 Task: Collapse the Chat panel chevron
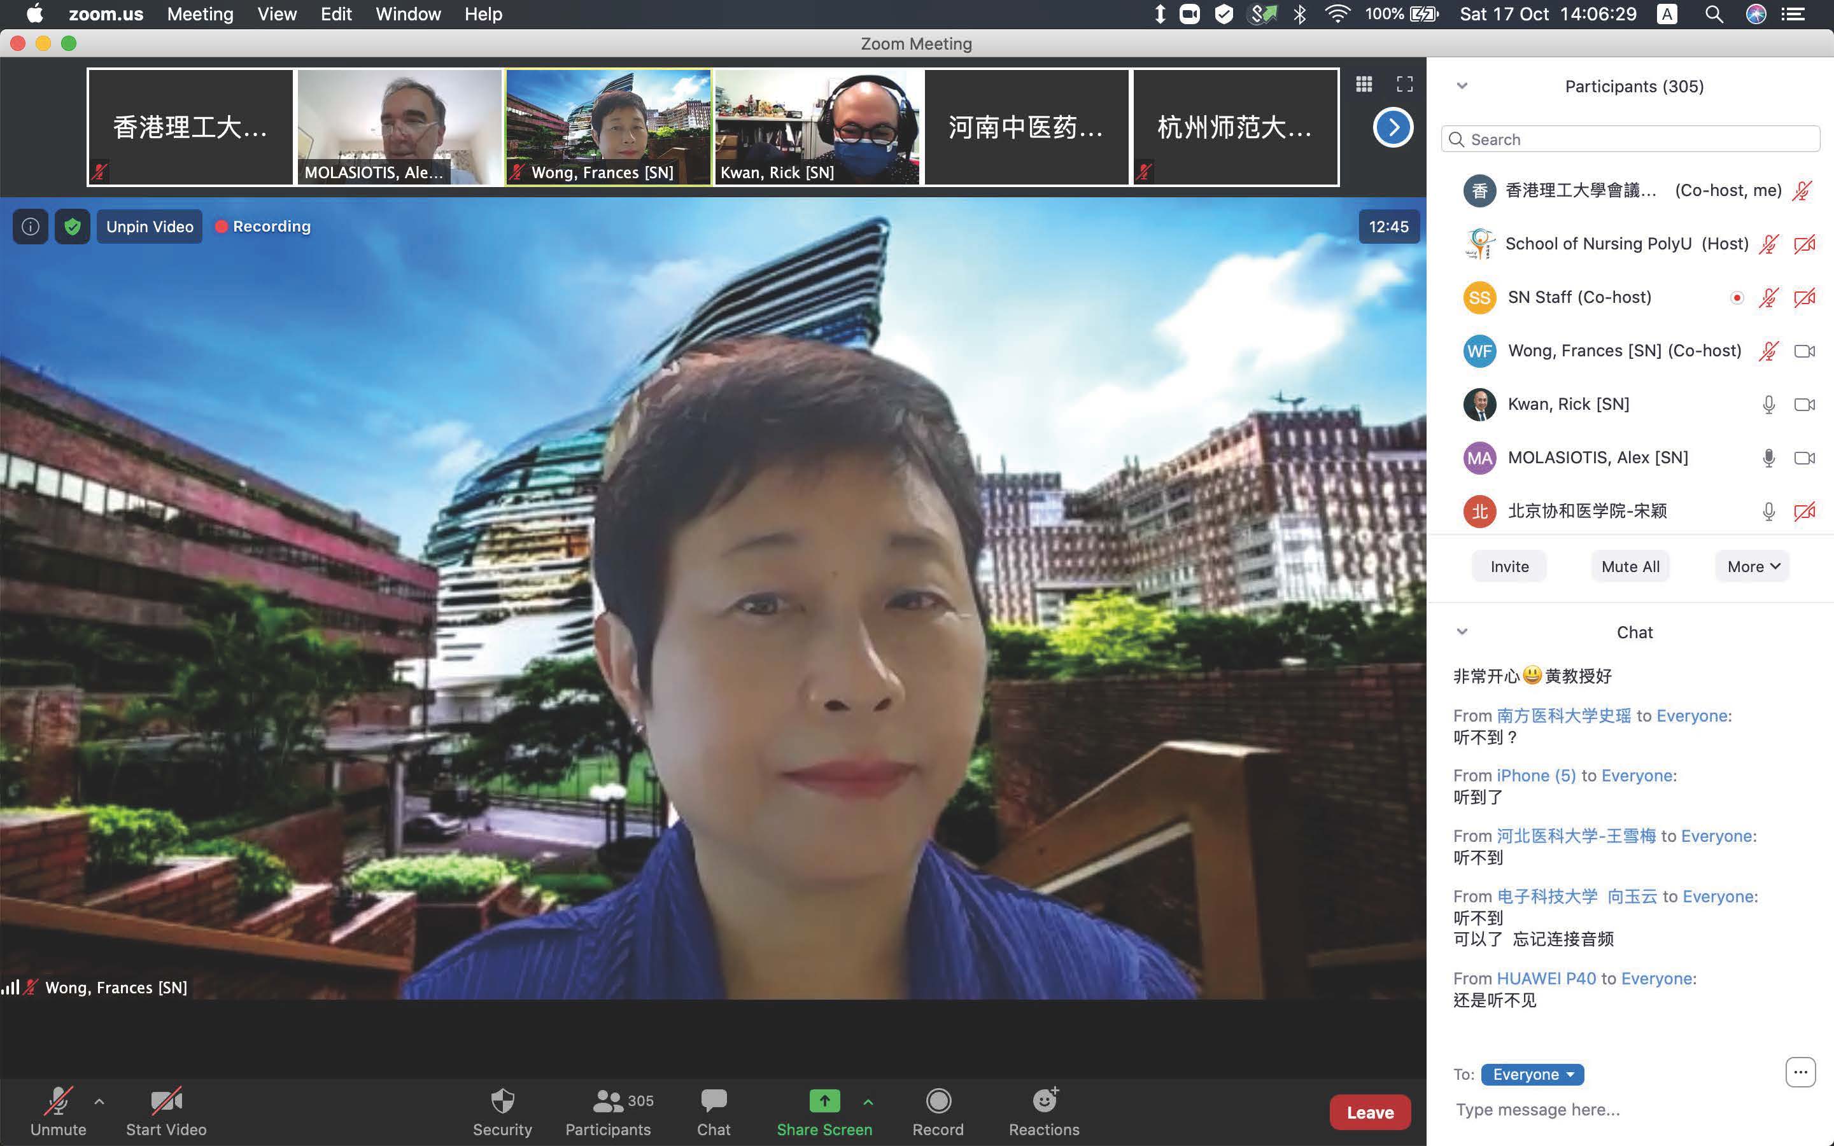tap(1462, 631)
